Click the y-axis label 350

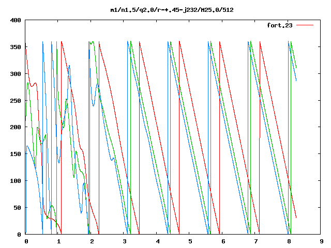pos(16,47)
